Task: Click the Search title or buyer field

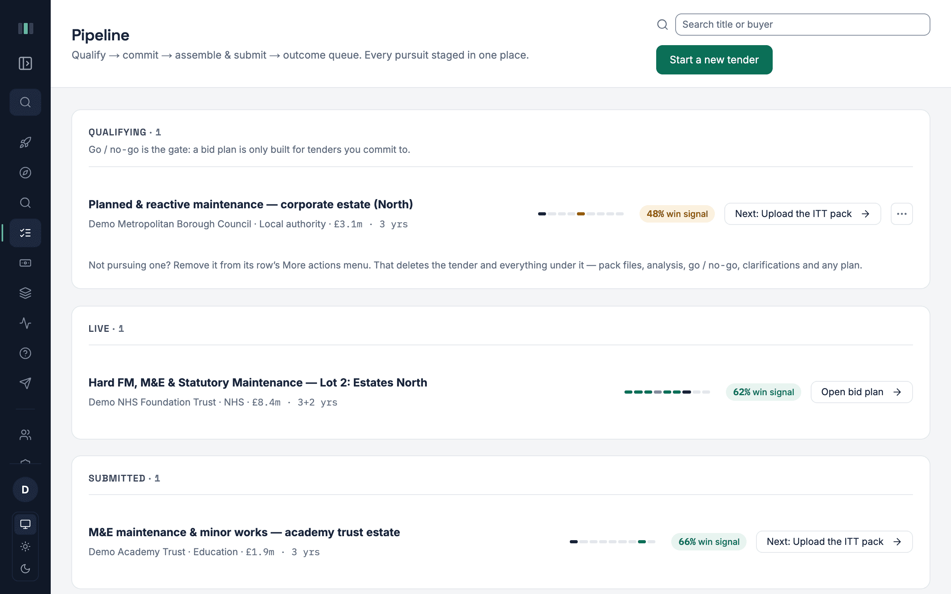Action: pyautogui.click(x=802, y=25)
